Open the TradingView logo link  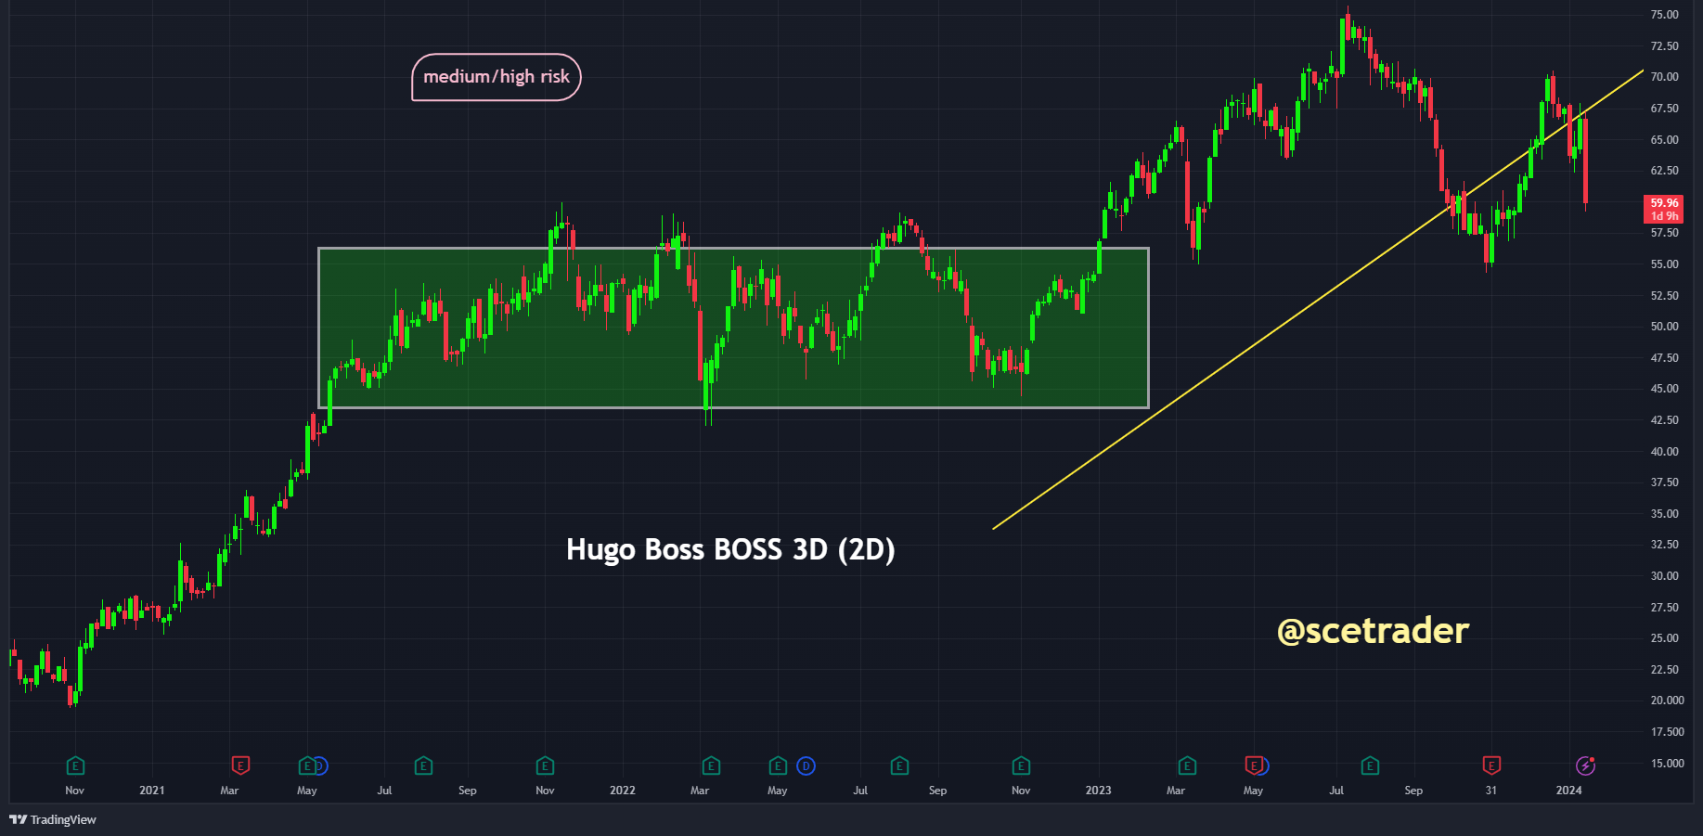tap(53, 819)
